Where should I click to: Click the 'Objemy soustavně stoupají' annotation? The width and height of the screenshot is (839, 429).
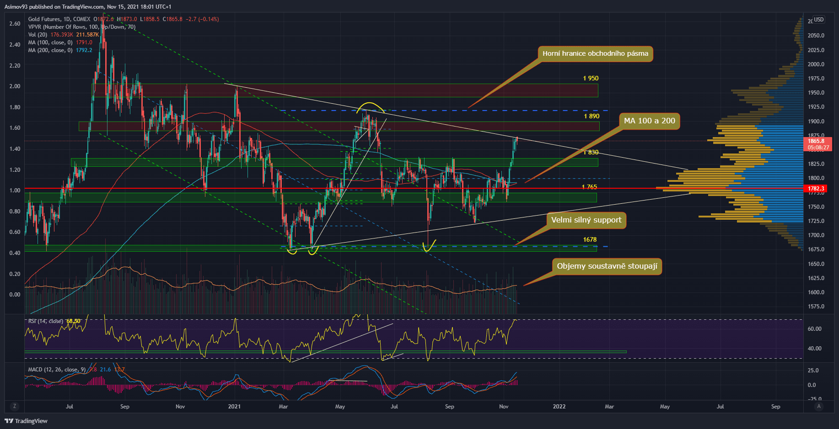(607, 266)
